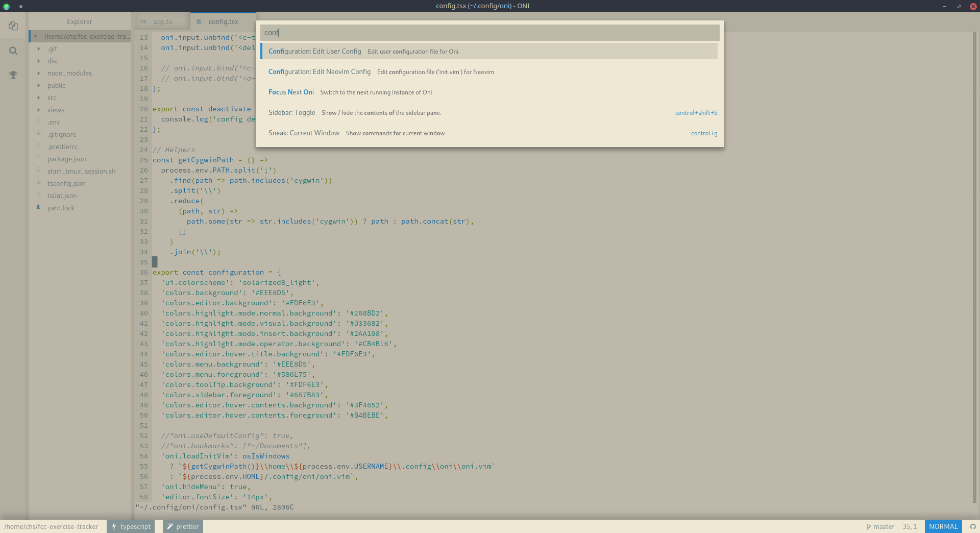Click the prettier icon in the status bar
980x533 pixels.
pyautogui.click(x=170, y=526)
